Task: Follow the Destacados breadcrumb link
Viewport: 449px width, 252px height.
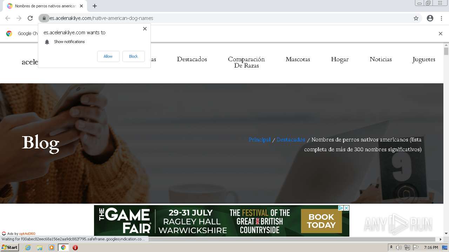Action: (x=291, y=140)
